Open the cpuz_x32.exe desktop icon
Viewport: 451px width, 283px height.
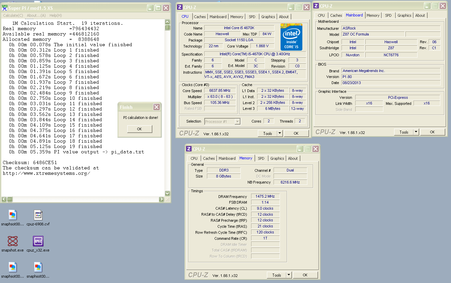(38, 241)
